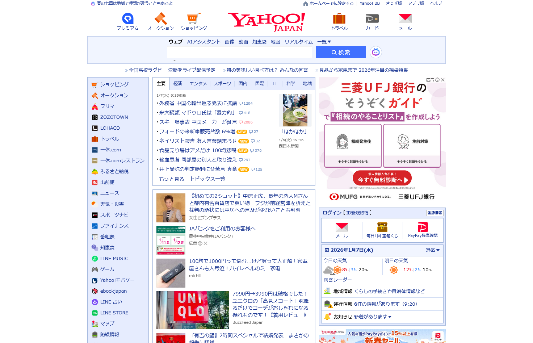Click the AI assistant robot icon
Screen dimensions: 533x343
(376, 52)
